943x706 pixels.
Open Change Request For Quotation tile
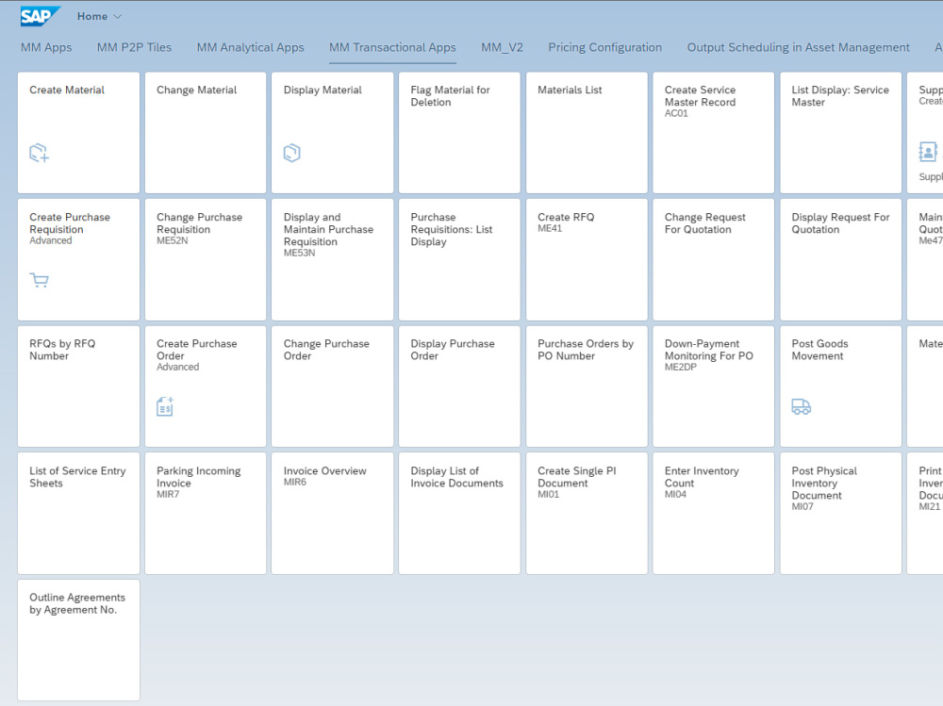pos(714,260)
